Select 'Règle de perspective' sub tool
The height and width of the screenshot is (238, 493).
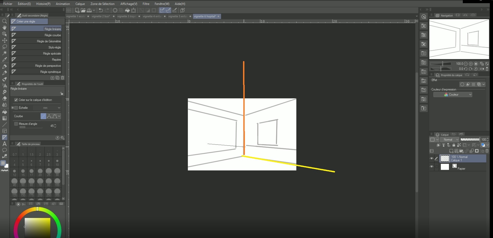[36, 66]
